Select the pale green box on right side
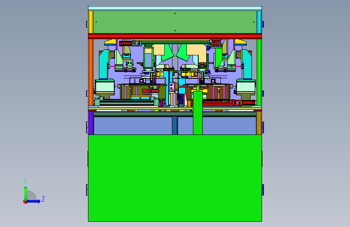Image resolution: width=350 pixels, height=227 pixels. (246, 88)
